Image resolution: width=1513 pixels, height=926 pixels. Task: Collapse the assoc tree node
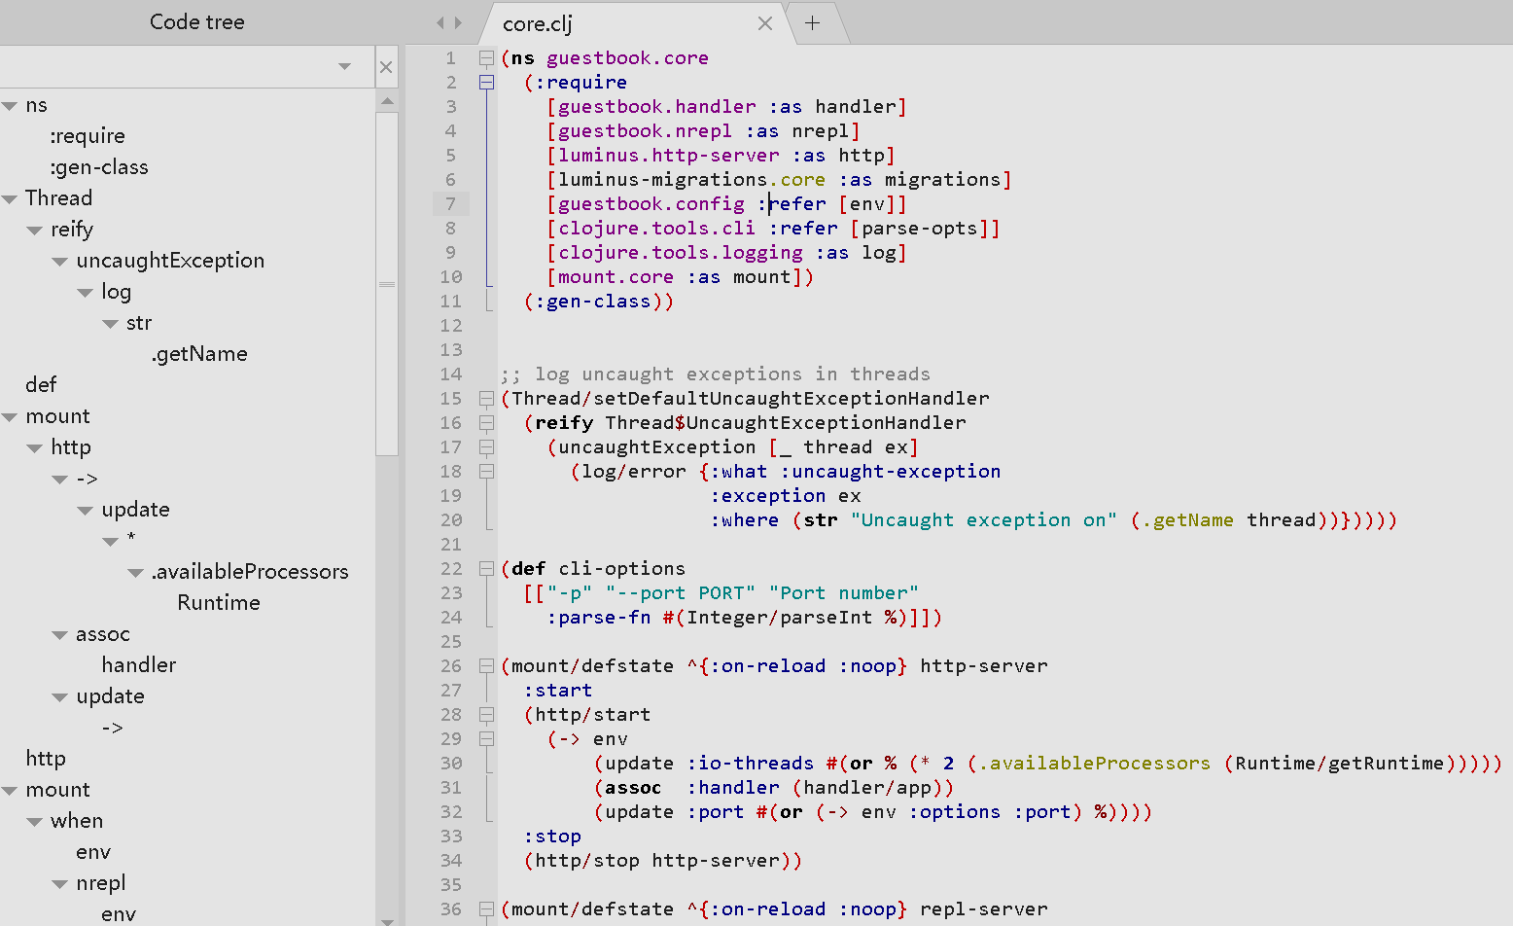(60, 635)
